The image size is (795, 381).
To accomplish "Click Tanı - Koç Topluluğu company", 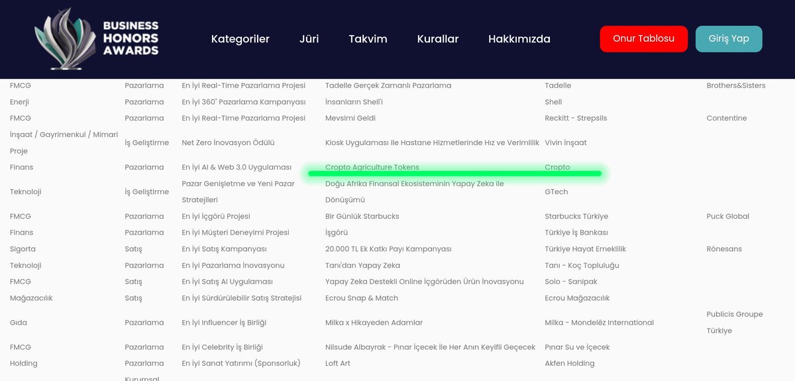I will (582, 265).
